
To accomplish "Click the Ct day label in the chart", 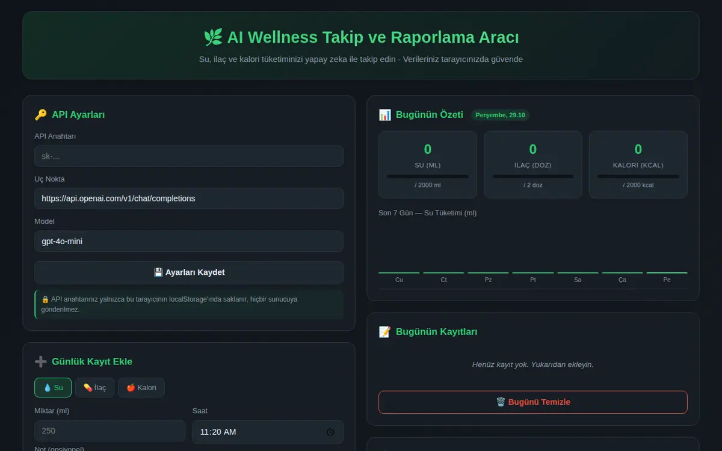I will pos(443,280).
